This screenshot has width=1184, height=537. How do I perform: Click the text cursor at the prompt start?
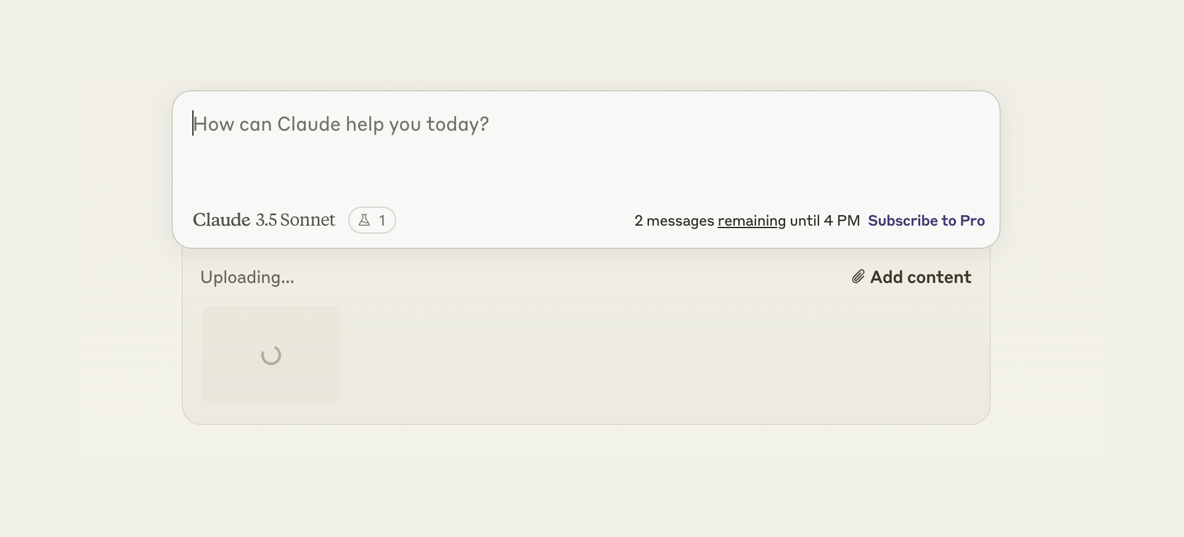194,123
